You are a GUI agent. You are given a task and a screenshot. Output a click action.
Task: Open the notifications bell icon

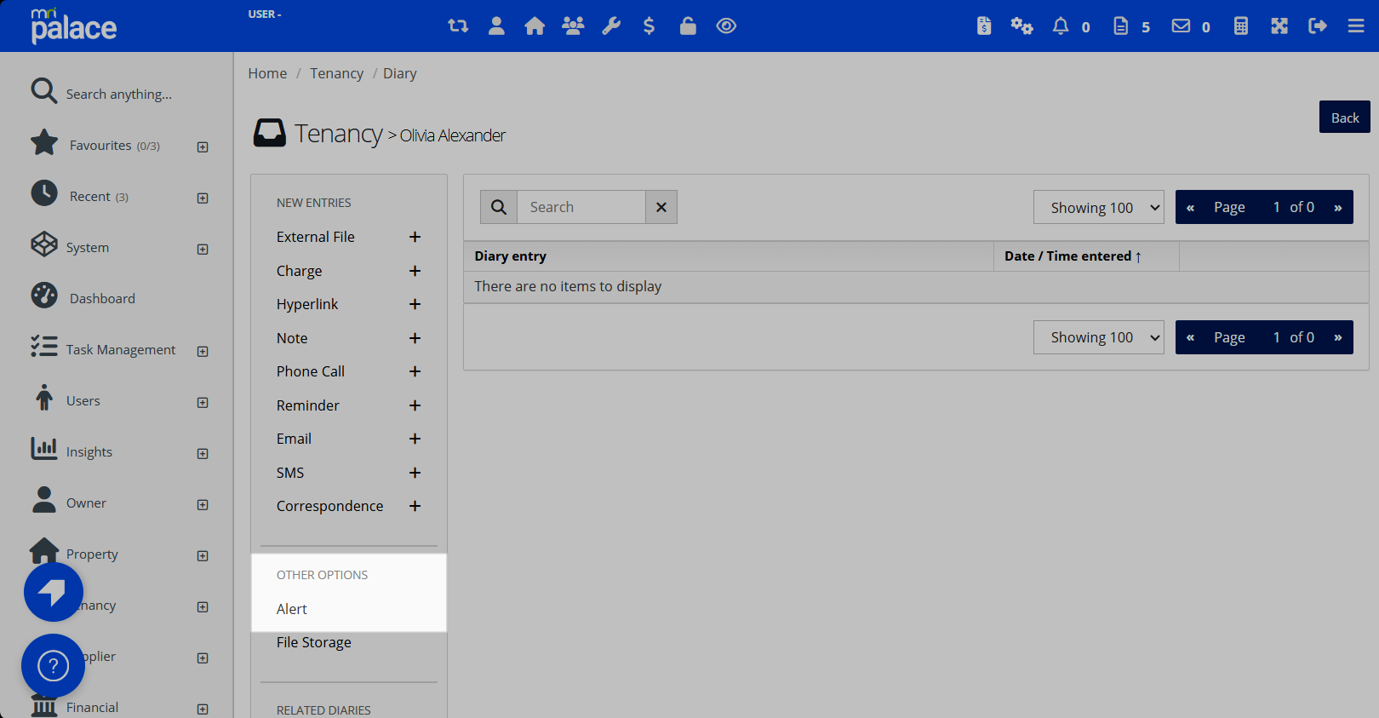click(1061, 26)
